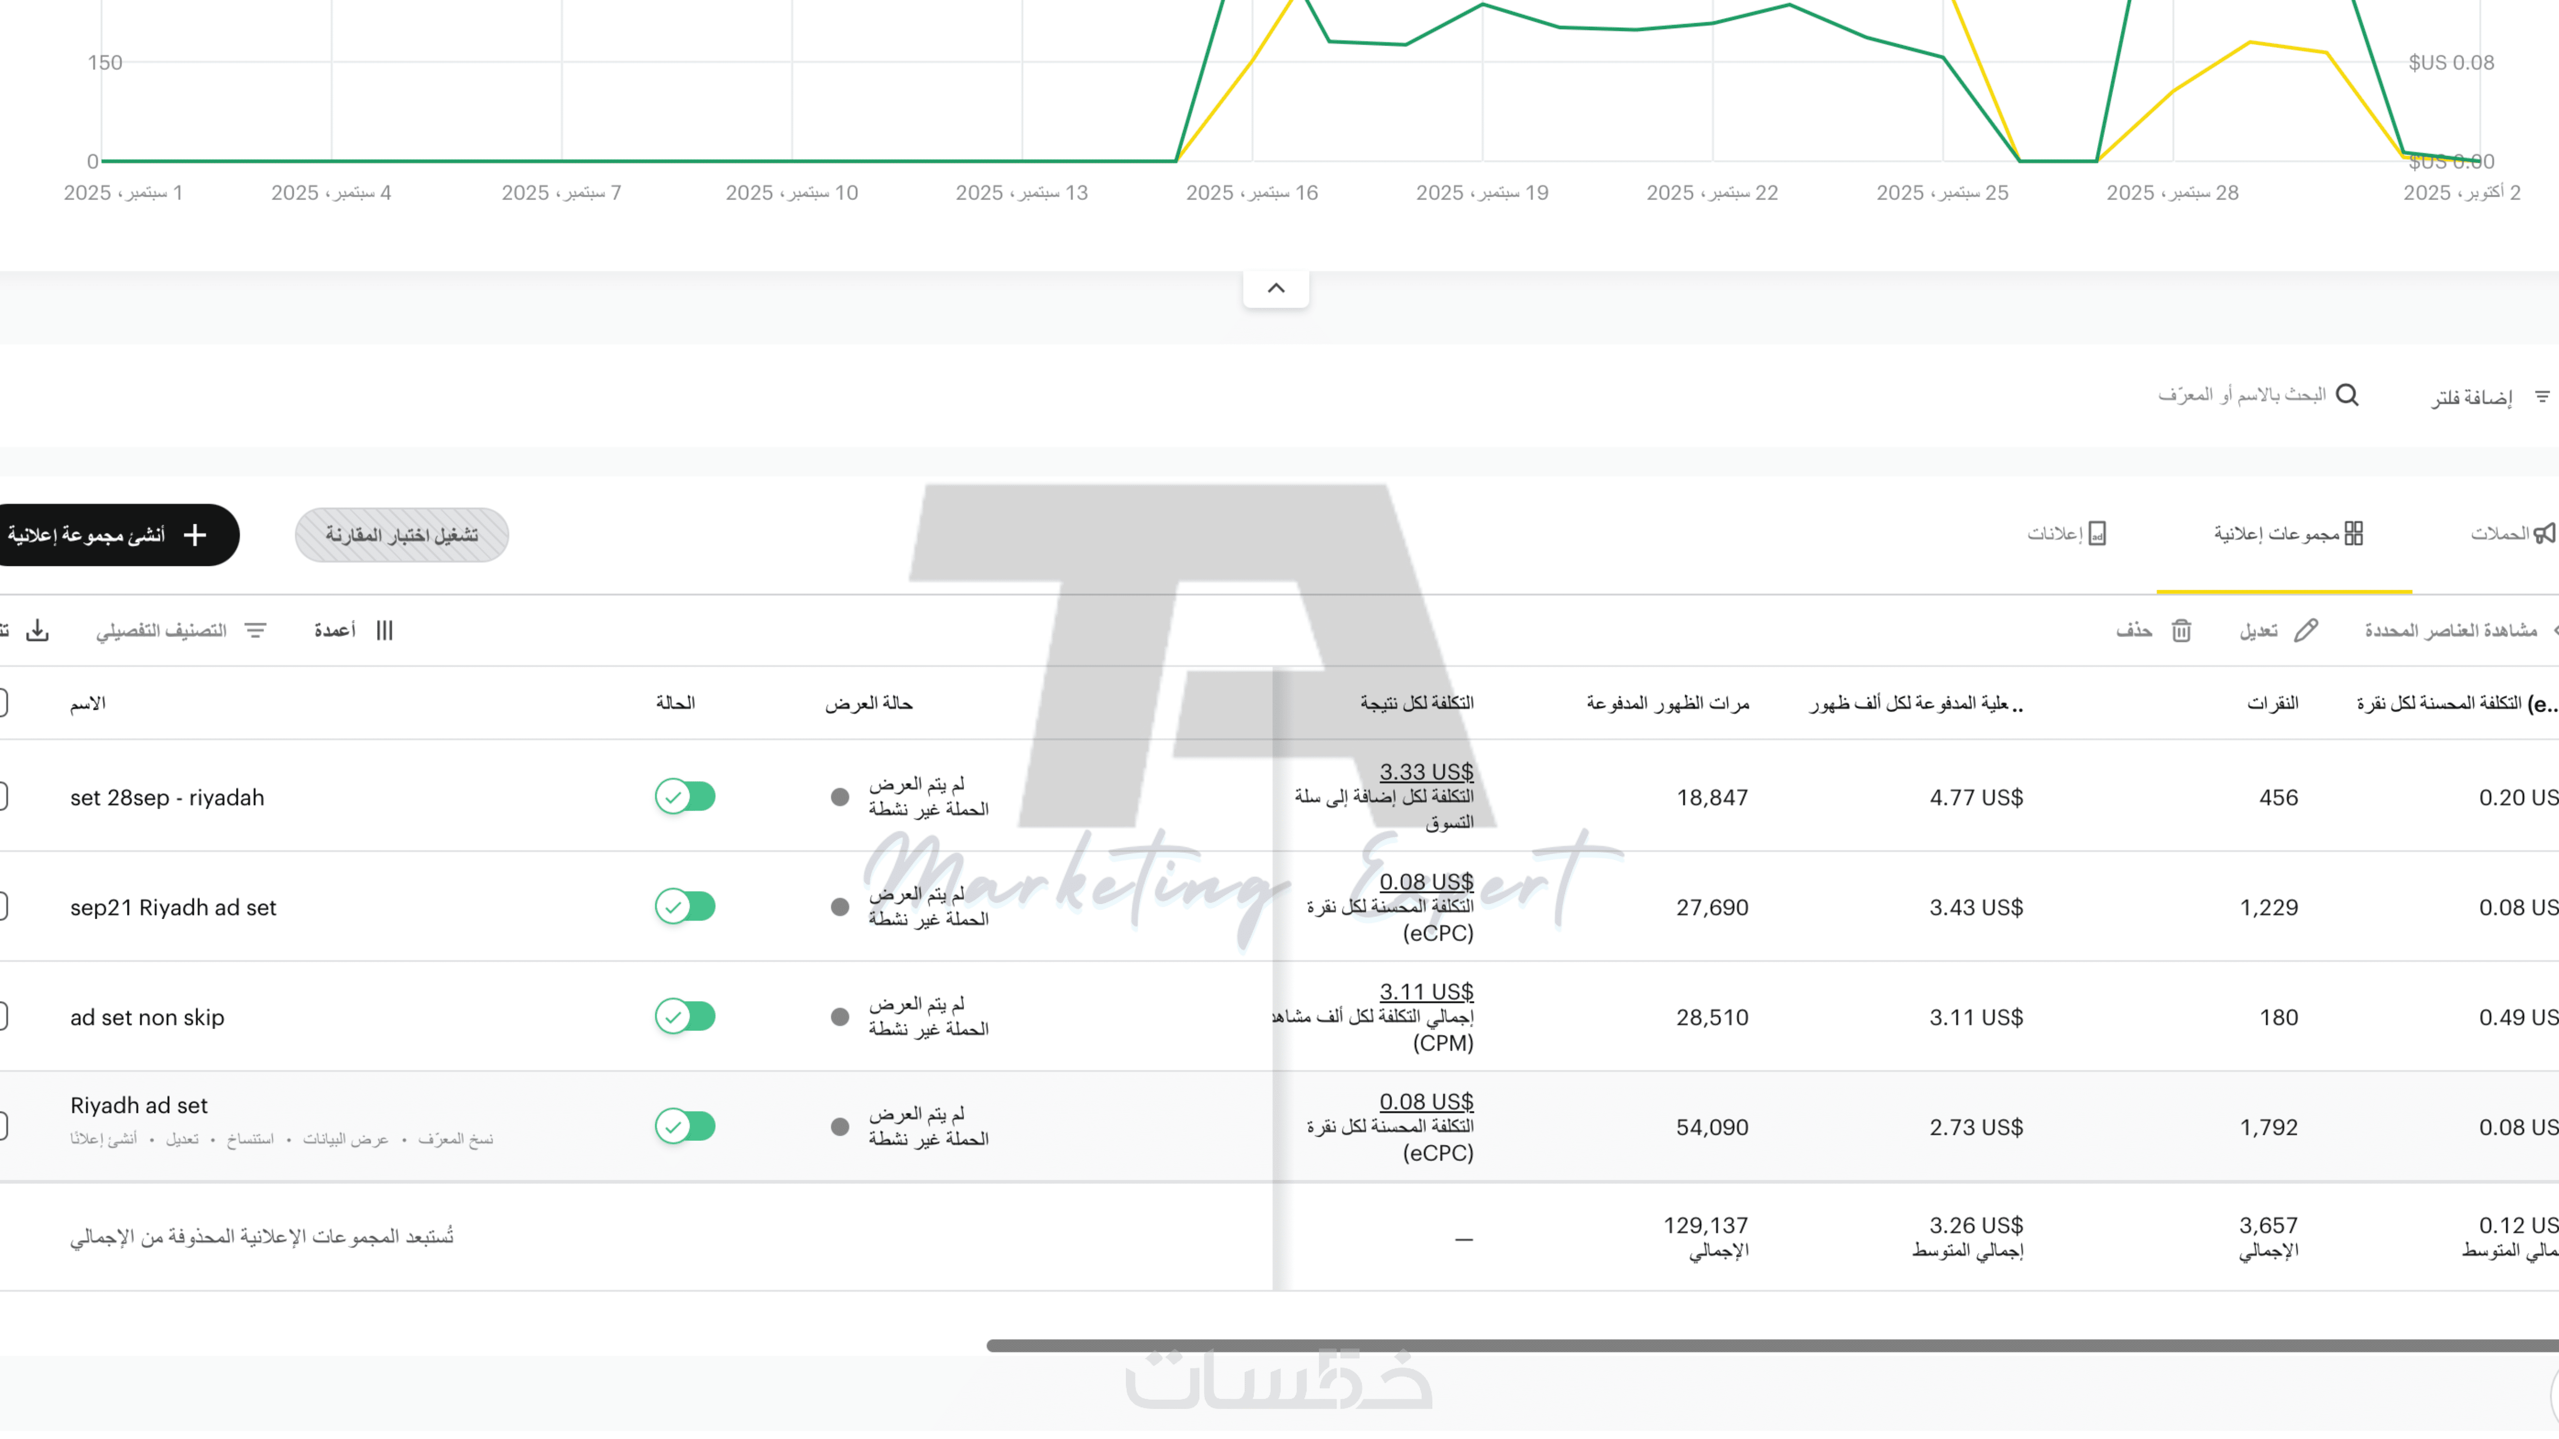This screenshot has height=1439, width=2559.
Task: Click the 3.33 US$ cost per result link
Action: click(x=1425, y=772)
